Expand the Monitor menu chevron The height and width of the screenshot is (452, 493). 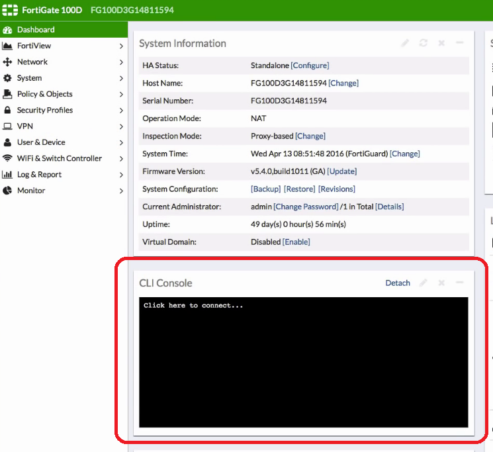tap(121, 191)
